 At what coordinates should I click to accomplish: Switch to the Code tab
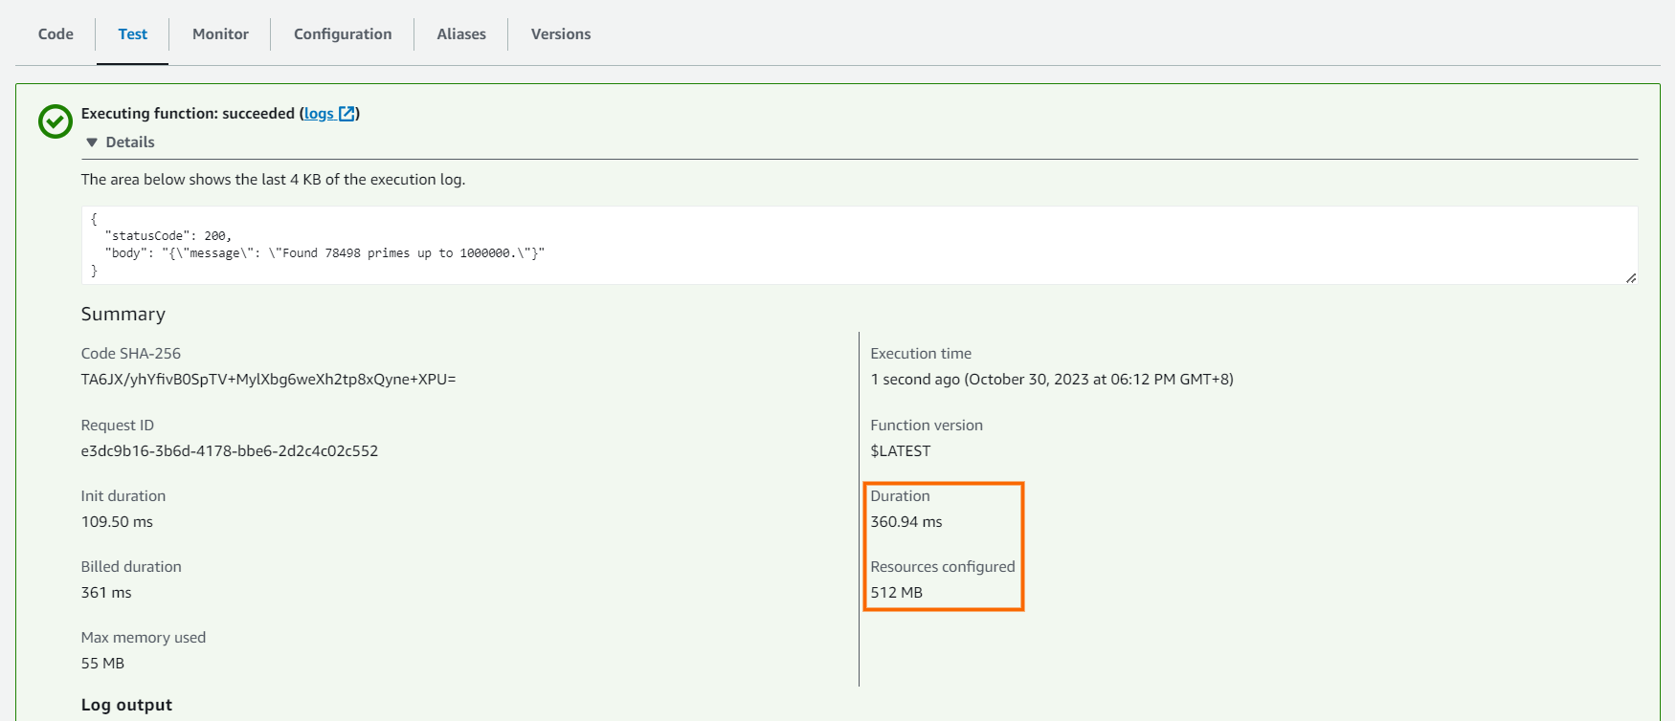click(x=56, y=34)
